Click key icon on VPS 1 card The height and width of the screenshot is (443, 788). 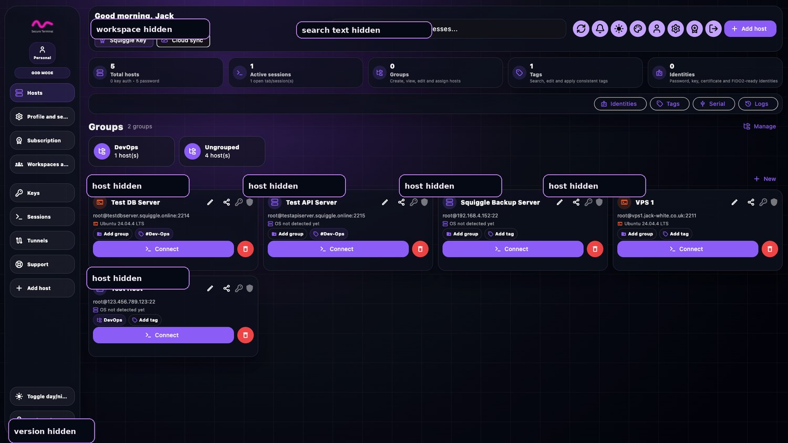pyautogui.click(x=763, y=202)
